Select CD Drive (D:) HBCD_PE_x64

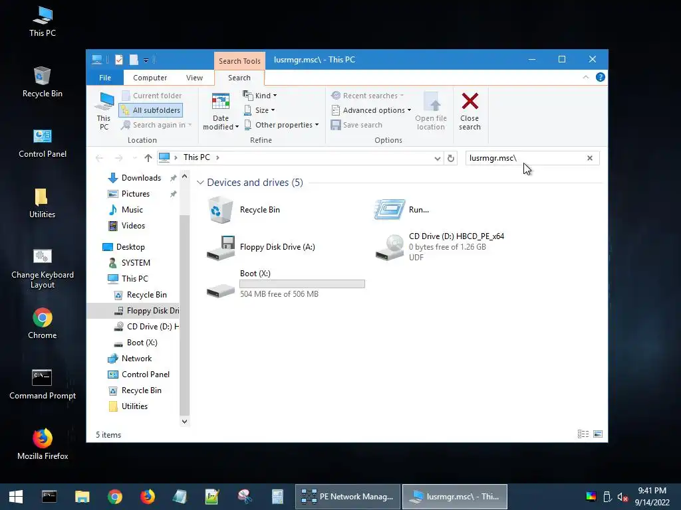[x=440, y=247]
